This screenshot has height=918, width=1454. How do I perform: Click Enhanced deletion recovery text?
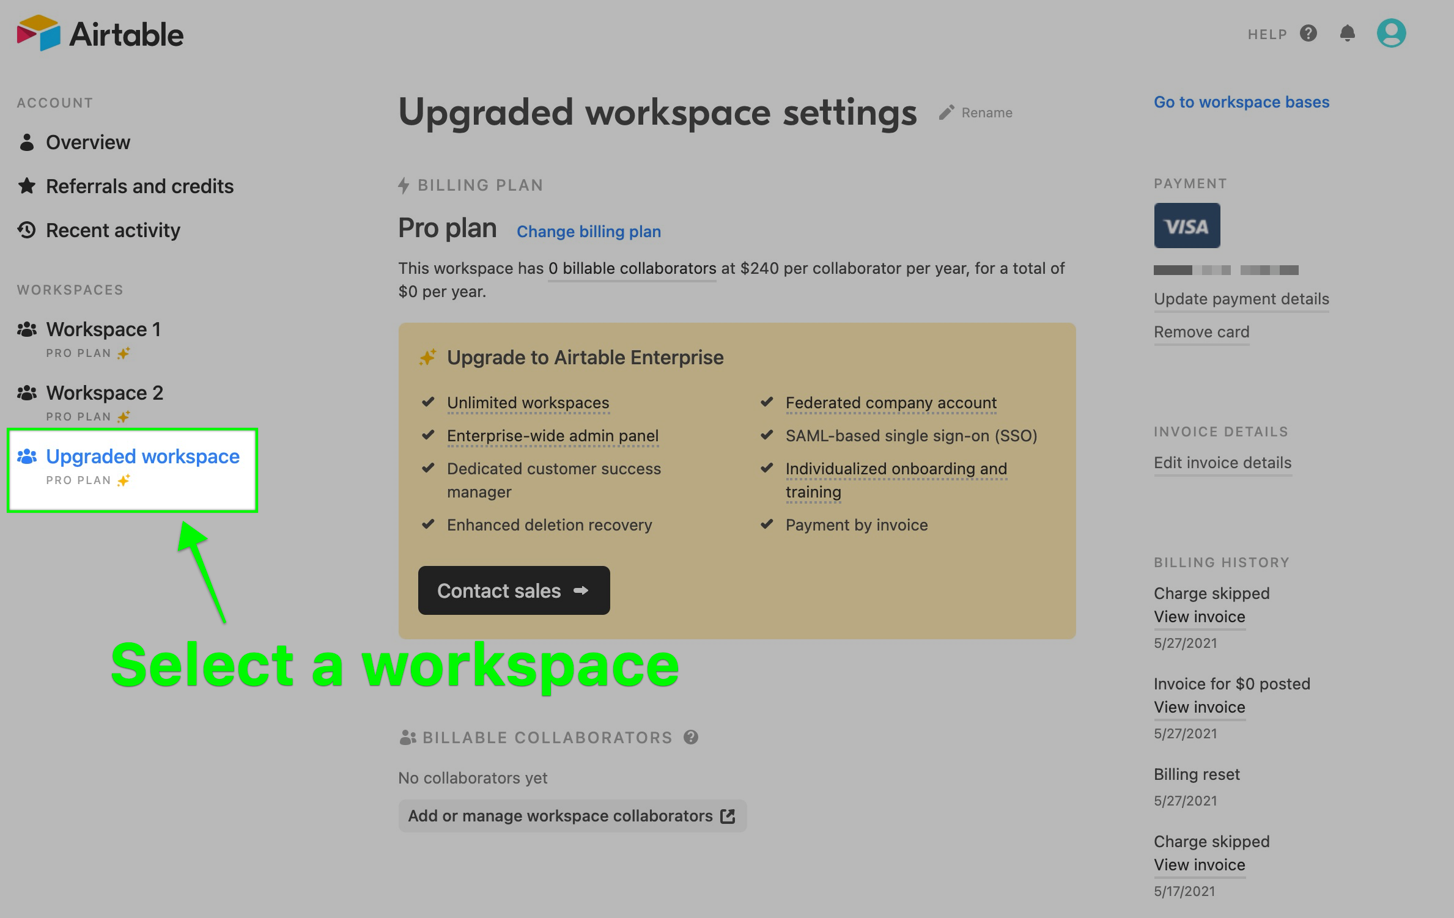[550, 525]
